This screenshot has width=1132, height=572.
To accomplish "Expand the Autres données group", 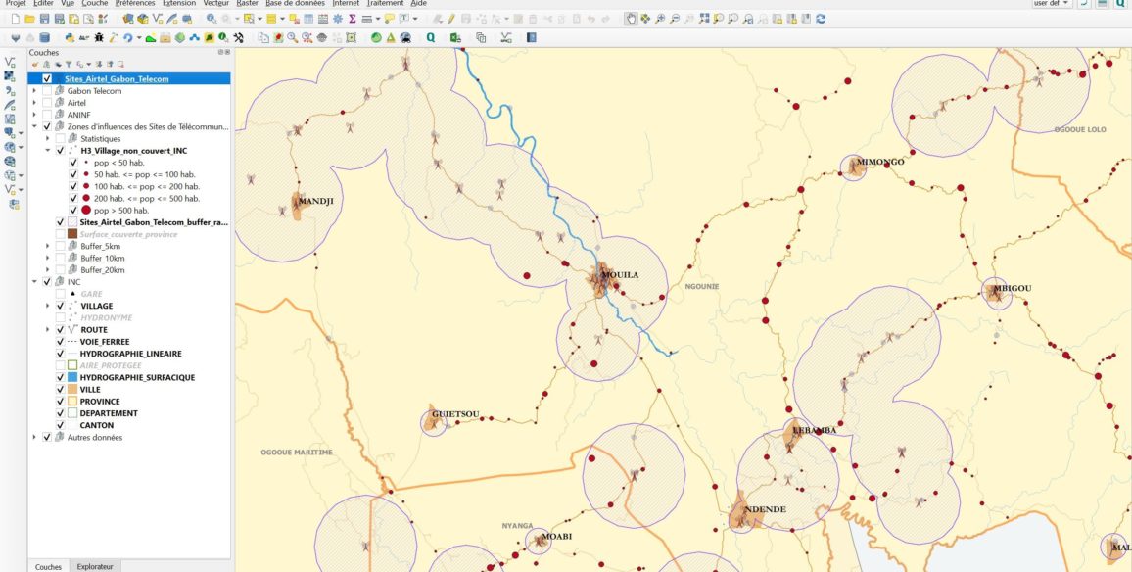I will (34, 437).
